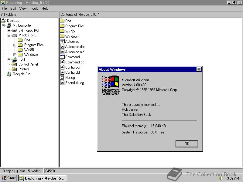Click 'Control Panel' label in folder tree

[x=28, y=64]
